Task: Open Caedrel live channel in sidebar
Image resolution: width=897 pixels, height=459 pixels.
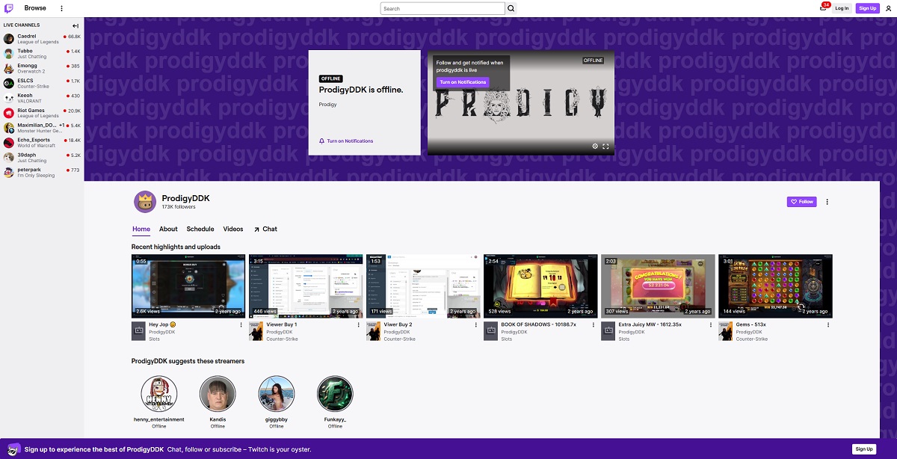Action: coord(42,38)
